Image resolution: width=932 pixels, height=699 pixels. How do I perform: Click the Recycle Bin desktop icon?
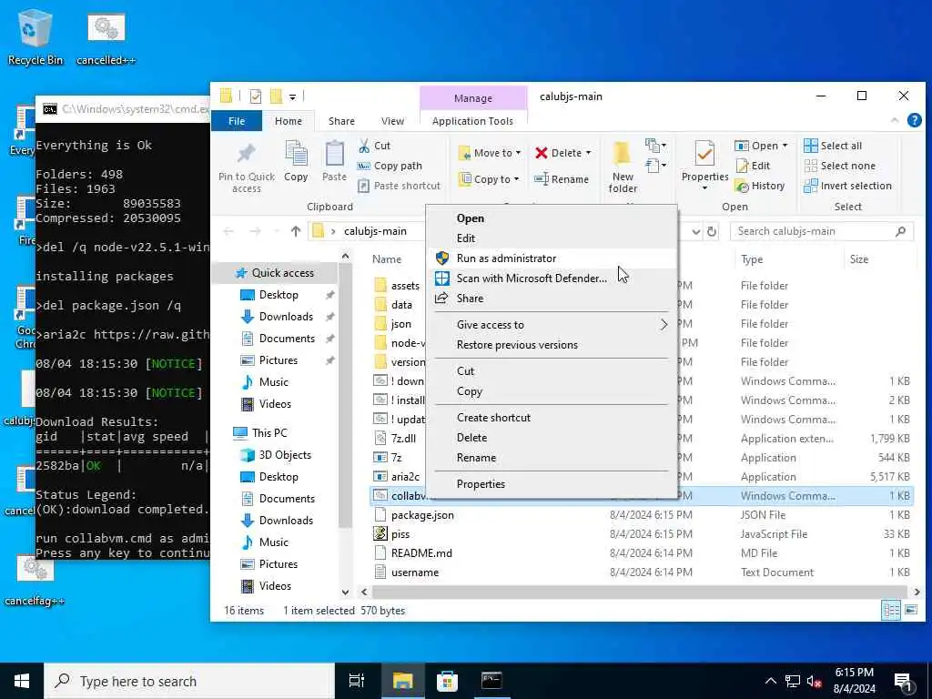coord(35,36)
